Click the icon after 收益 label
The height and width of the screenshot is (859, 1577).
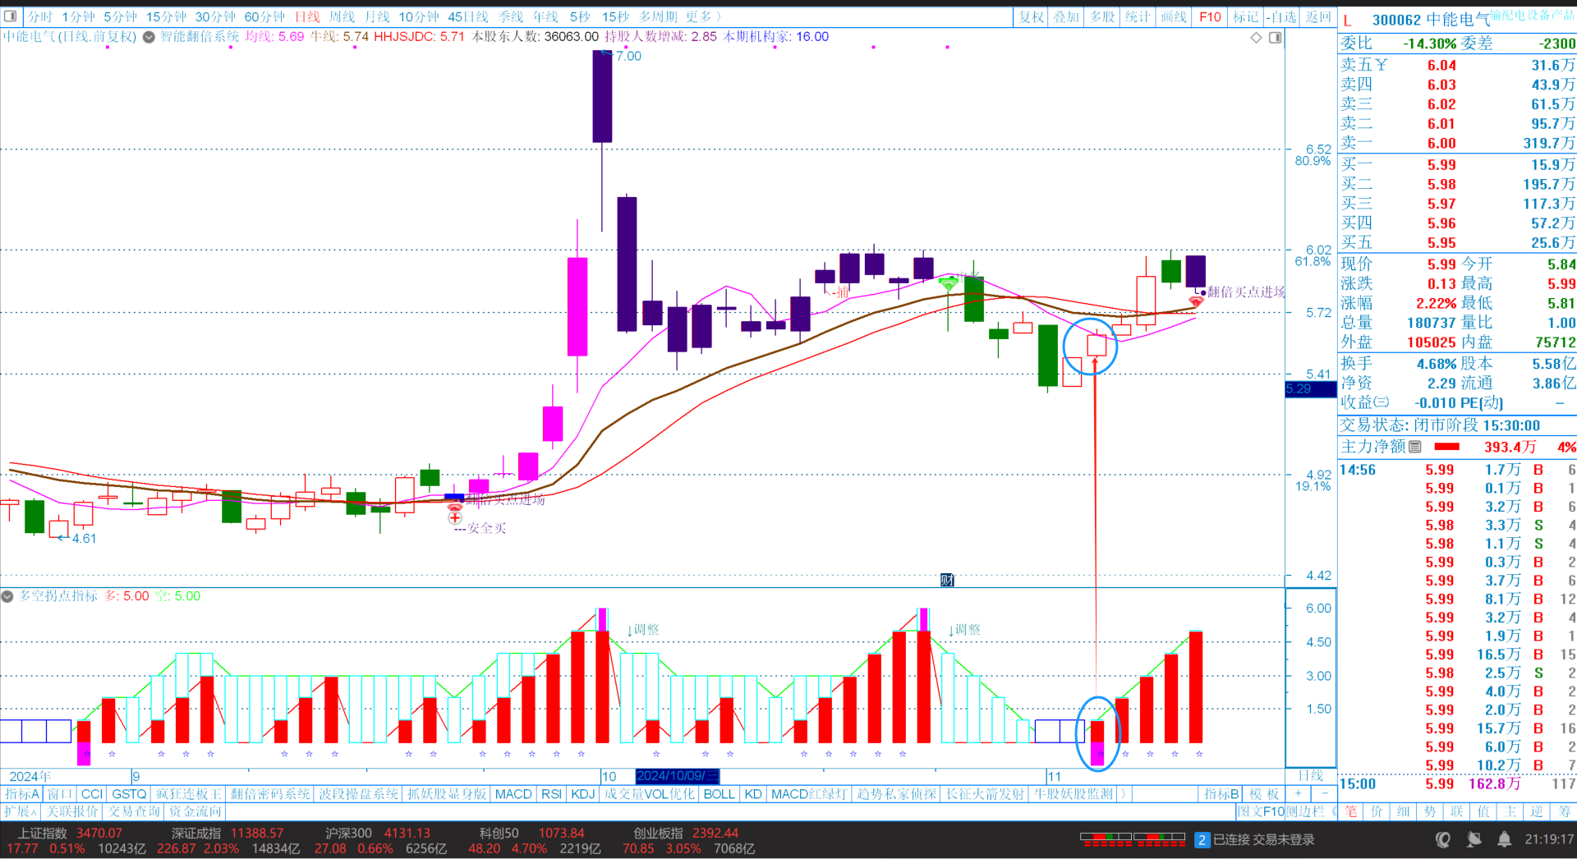(1382, 402)
